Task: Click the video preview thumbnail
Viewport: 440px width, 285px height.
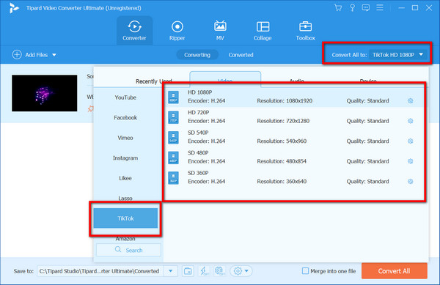Action: [44, 93]
